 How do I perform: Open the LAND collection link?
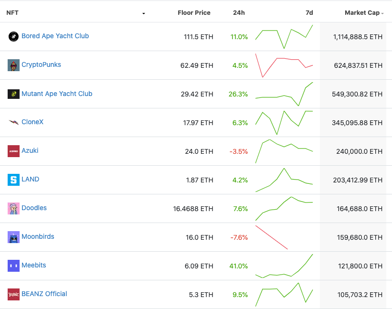coord(30,179)
